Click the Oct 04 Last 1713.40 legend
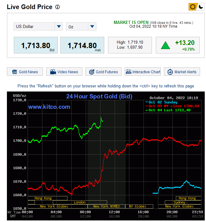This screenshot has width=206, height=222. (x=168, y=110)
